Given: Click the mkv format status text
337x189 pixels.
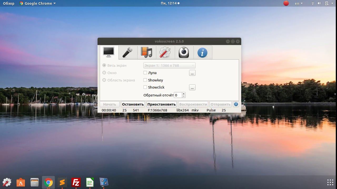Looking at the screenshot, I should coord(195,110).
